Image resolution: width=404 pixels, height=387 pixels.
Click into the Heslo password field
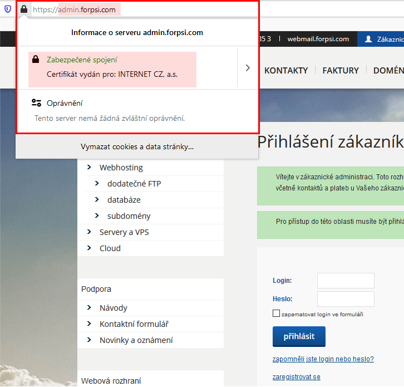click(346, 299)
